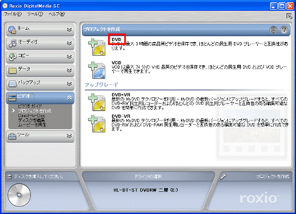
Task: Click the save icon beside help
Action: [273, 30]
